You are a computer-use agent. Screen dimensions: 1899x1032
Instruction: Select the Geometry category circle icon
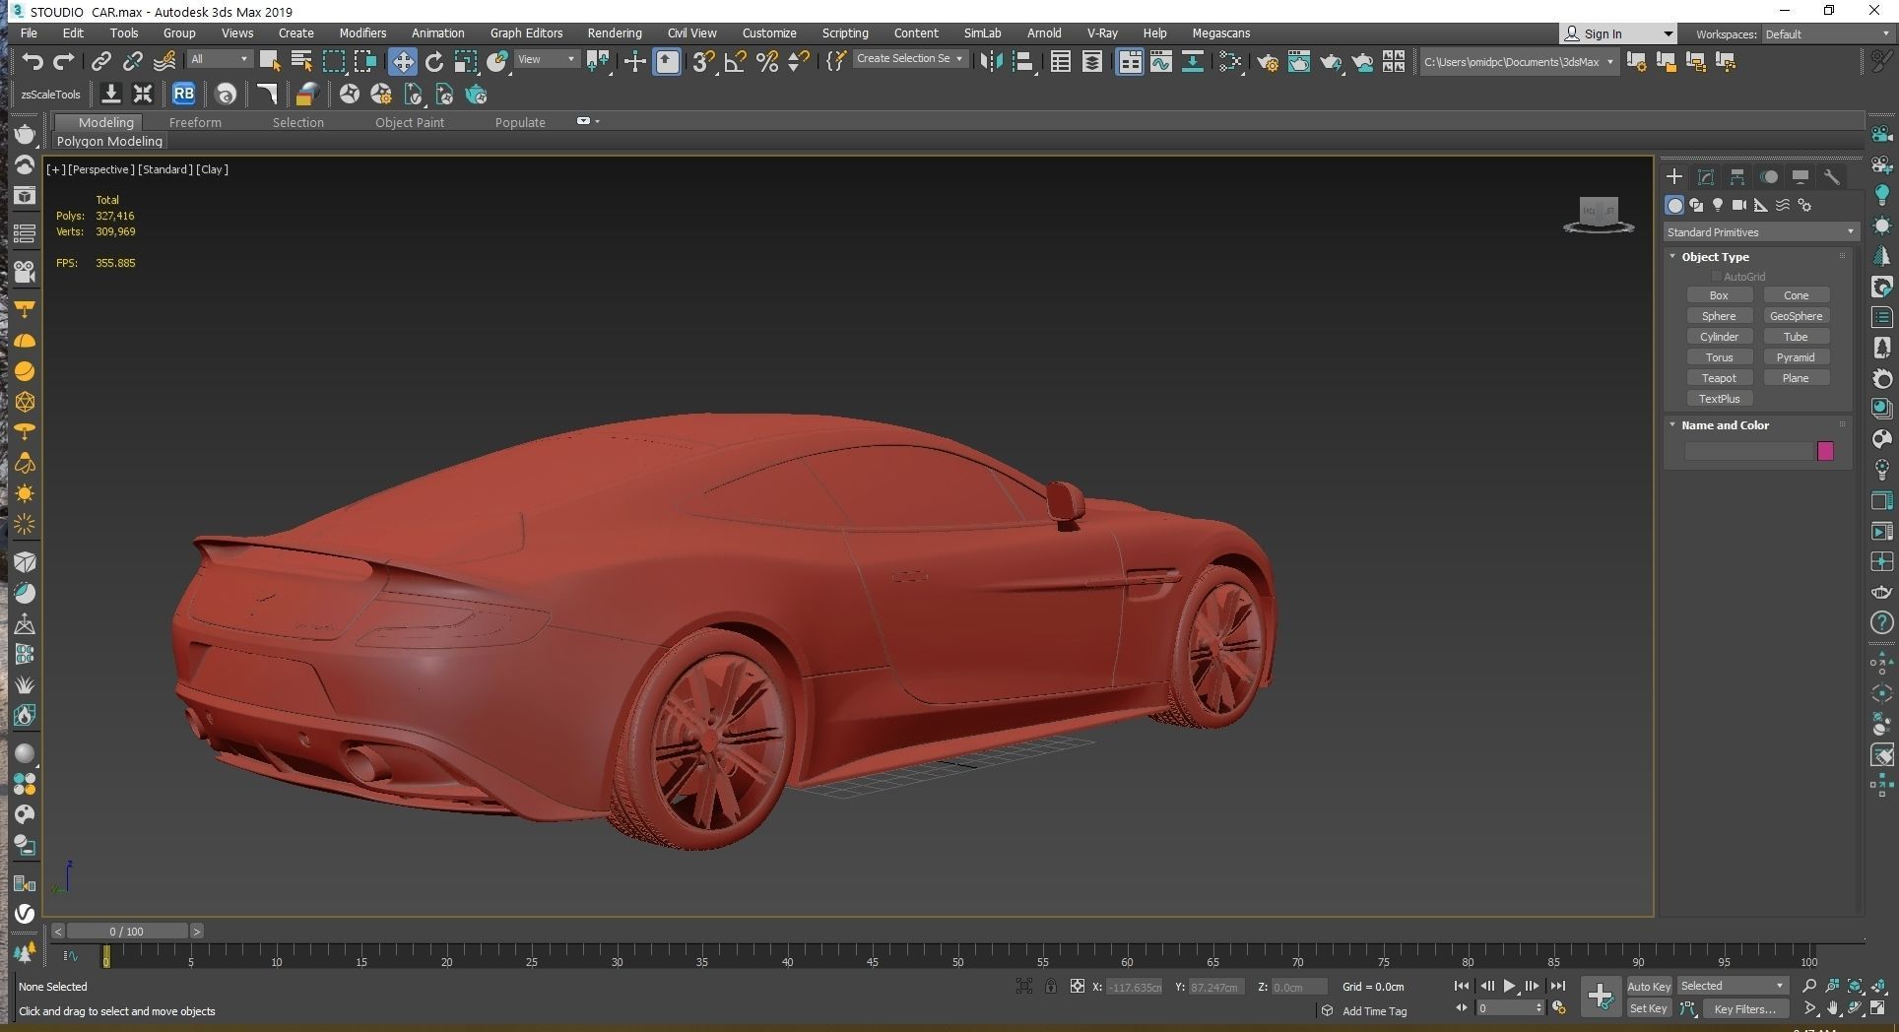coord(1674,205)
